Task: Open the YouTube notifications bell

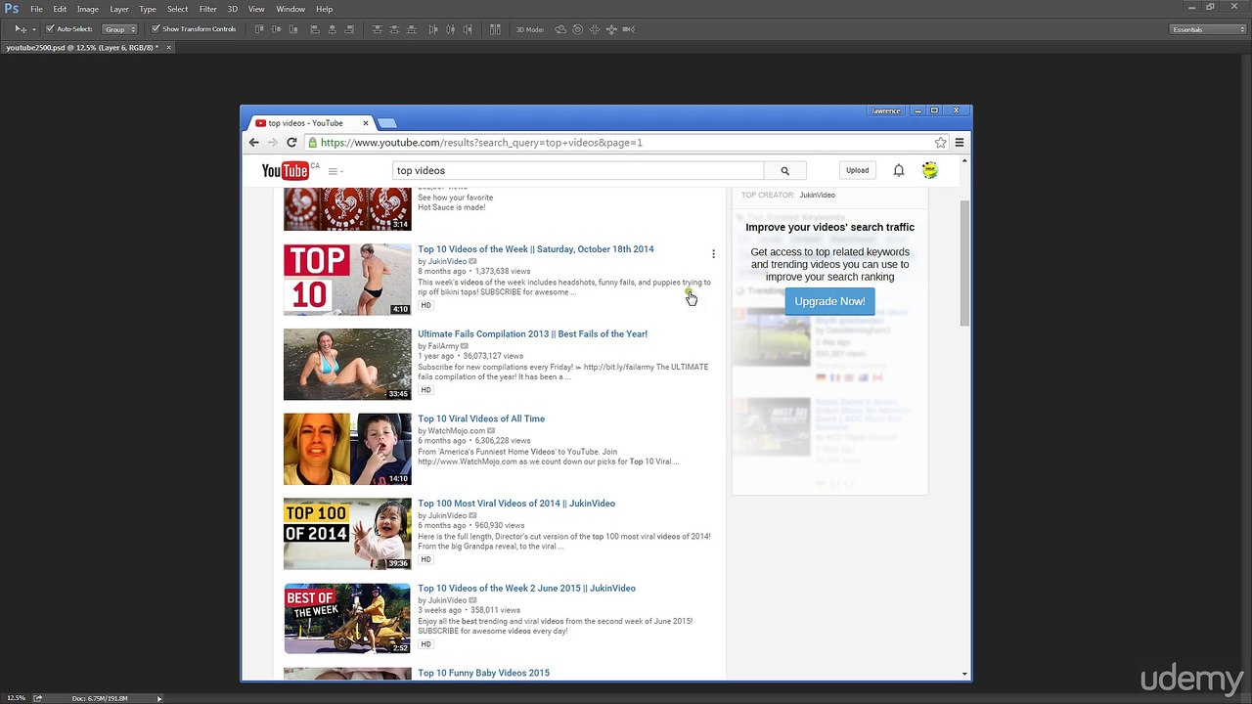Action: (898, 171)
